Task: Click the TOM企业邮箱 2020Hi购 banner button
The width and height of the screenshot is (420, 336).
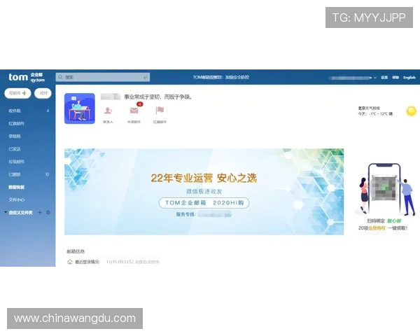Action: click(x=204, y=203)
